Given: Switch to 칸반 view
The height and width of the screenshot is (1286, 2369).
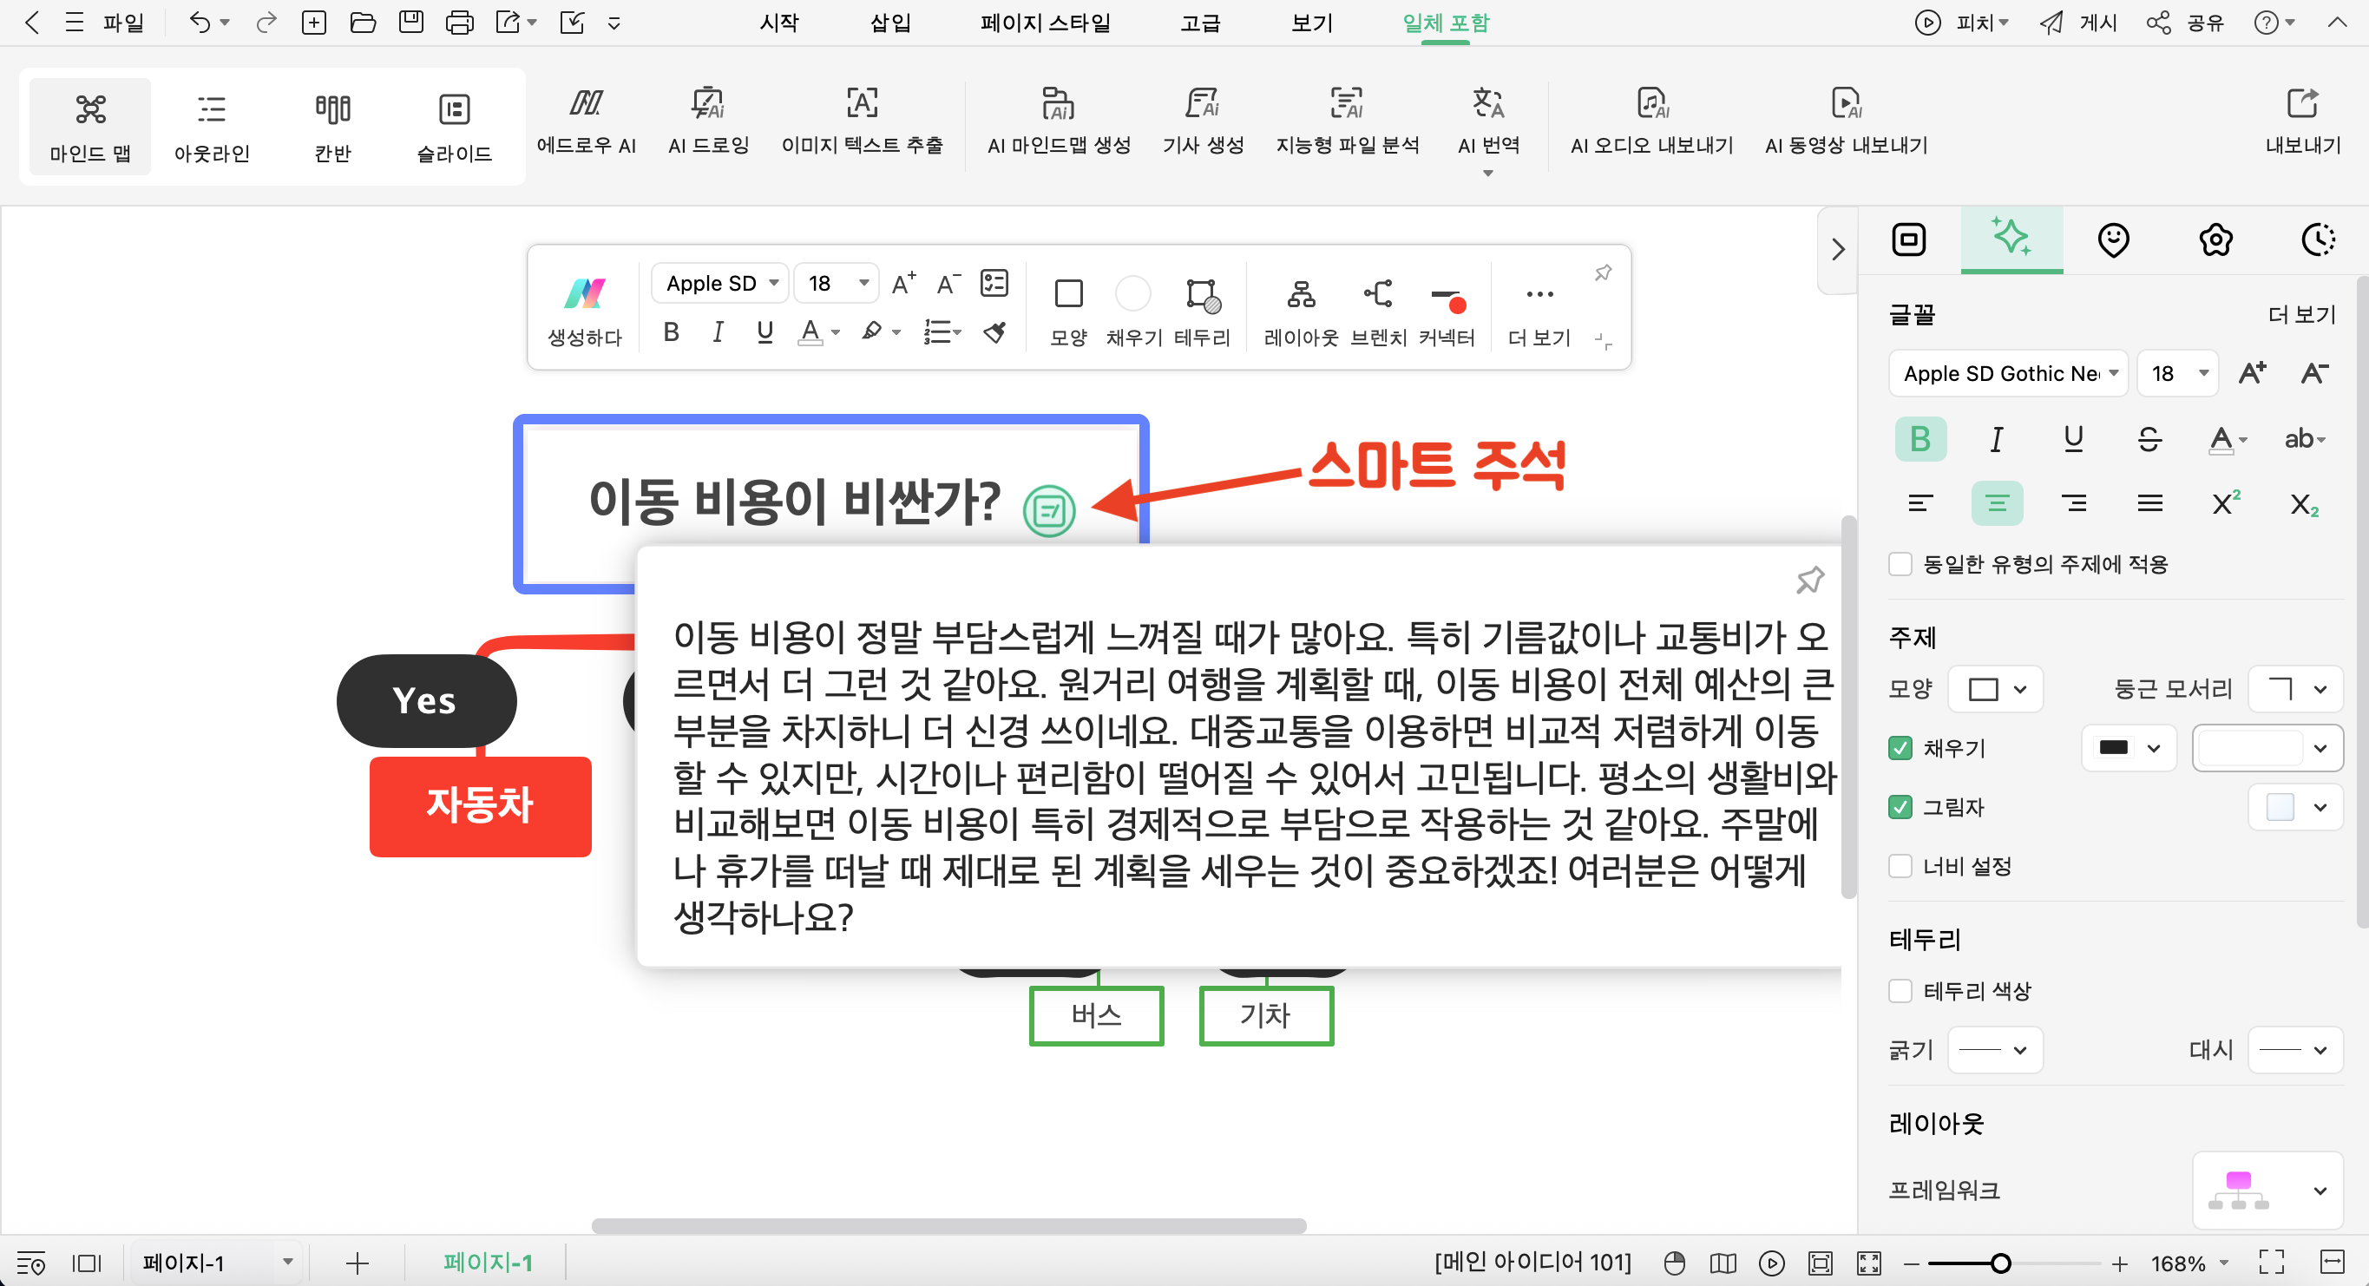Looking at the screenshot, I should tap(332, 127).
